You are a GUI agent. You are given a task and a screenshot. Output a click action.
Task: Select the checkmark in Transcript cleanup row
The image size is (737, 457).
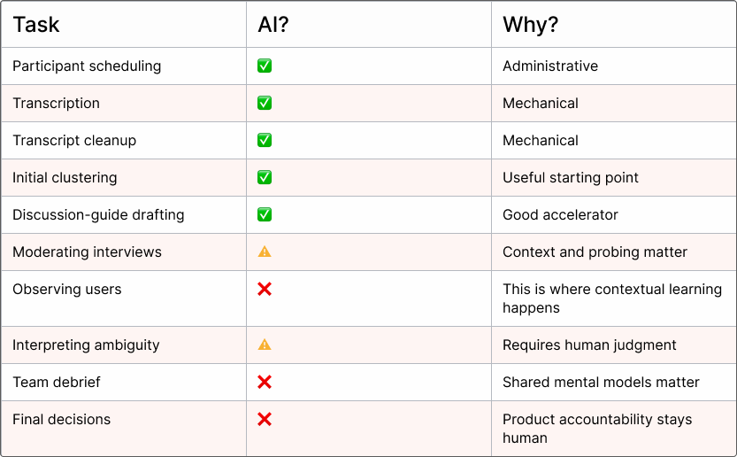[265, 140]
